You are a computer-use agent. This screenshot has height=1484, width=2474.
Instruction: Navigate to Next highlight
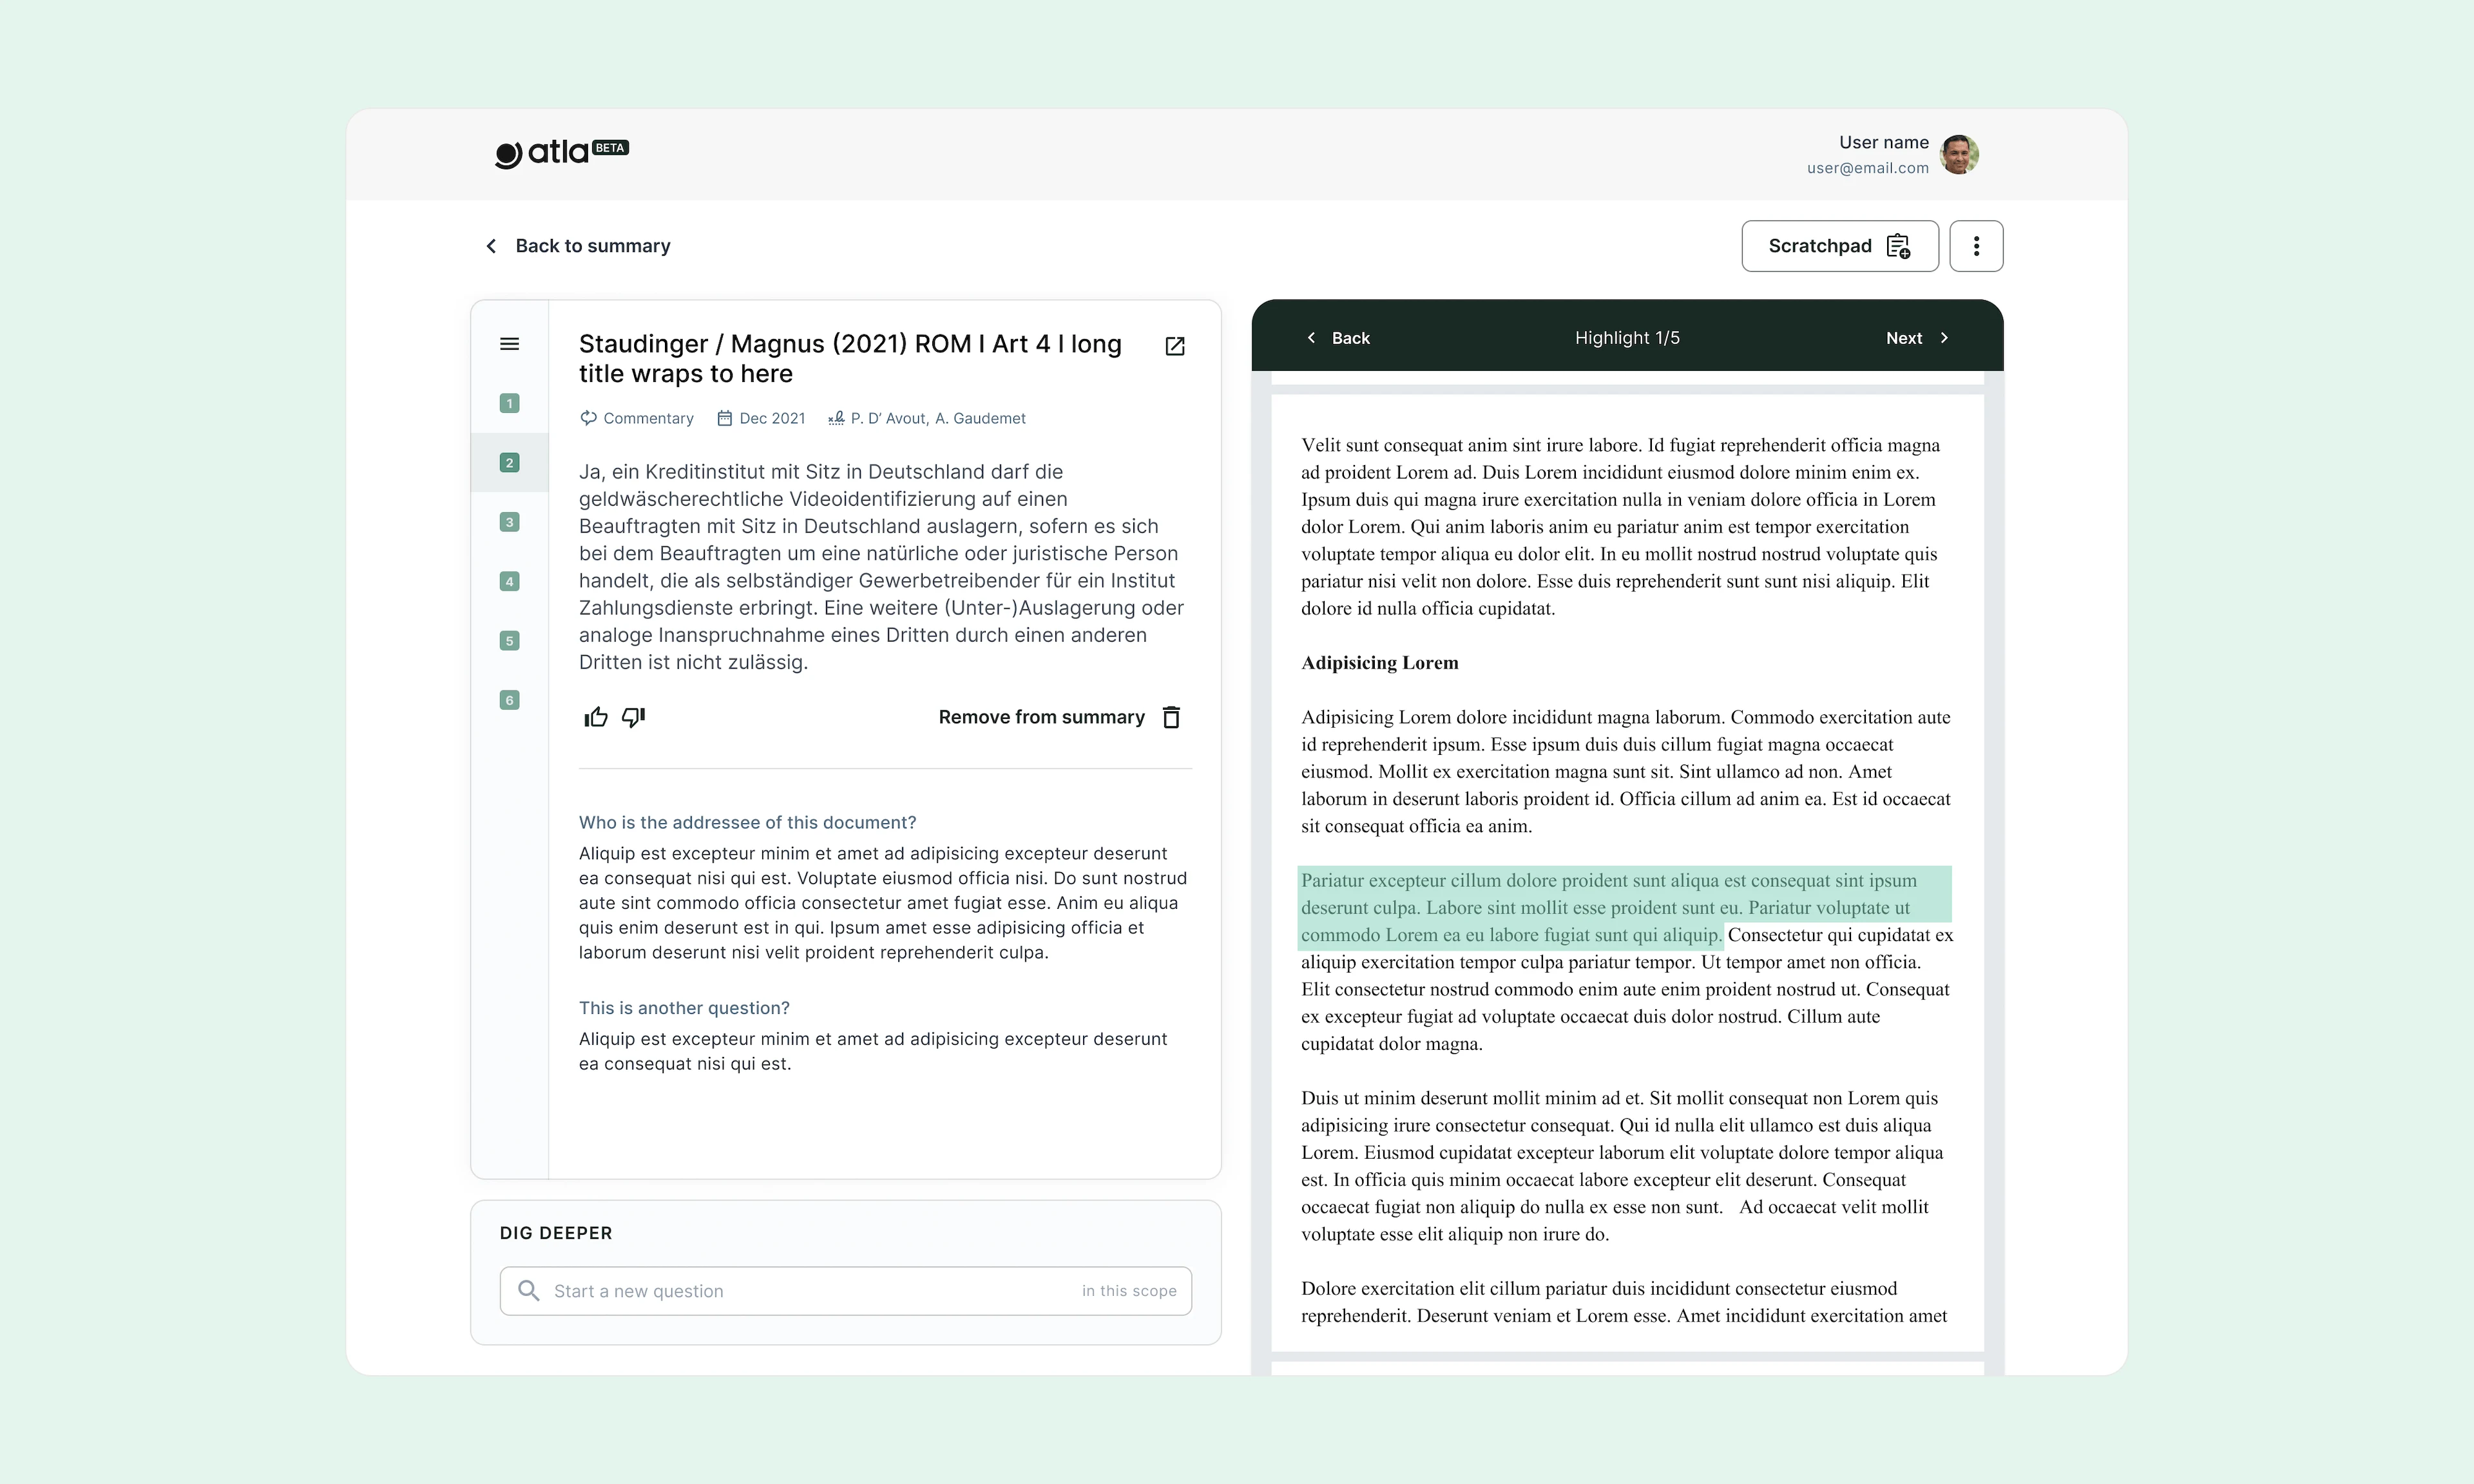[1917, 338]
